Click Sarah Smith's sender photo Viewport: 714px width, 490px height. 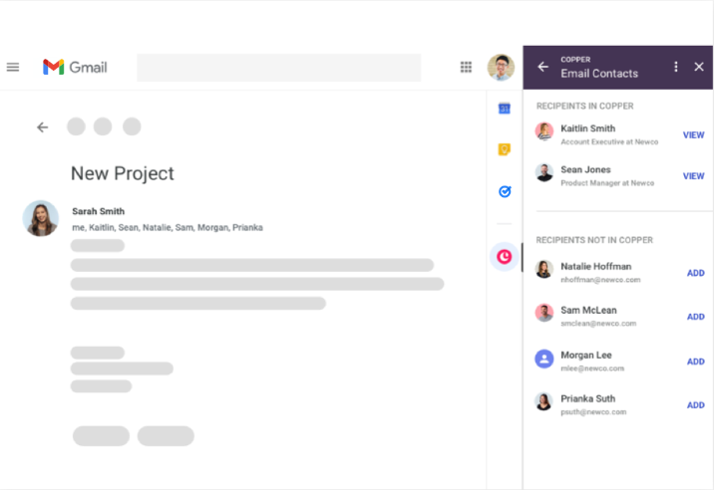pos(41,218)
